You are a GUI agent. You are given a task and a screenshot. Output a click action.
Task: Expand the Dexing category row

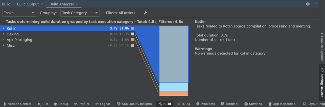pos(3,34)
